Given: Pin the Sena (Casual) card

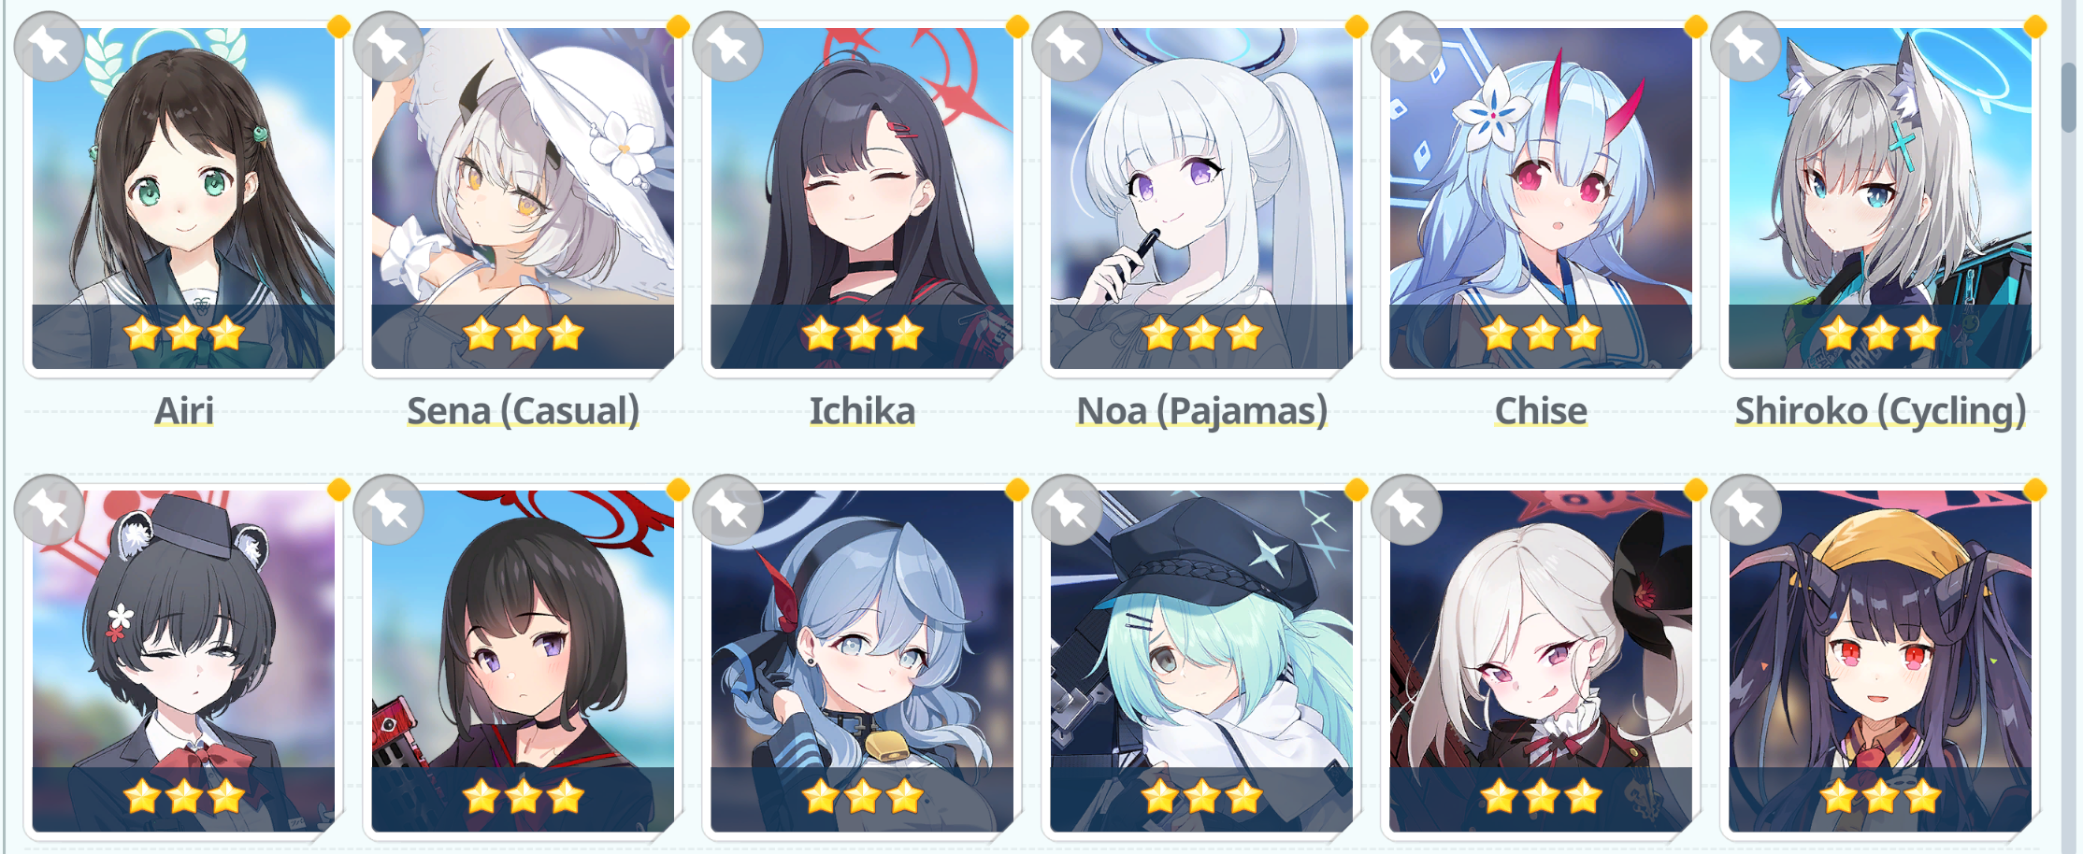Looking at the screenshot, I should [388, 47].
